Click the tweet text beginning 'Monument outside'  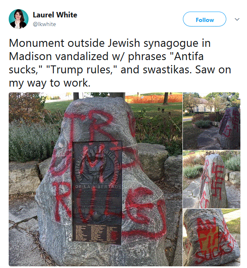point(120,63)
